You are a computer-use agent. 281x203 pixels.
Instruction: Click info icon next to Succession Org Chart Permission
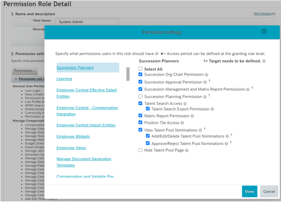click(207, 75)
